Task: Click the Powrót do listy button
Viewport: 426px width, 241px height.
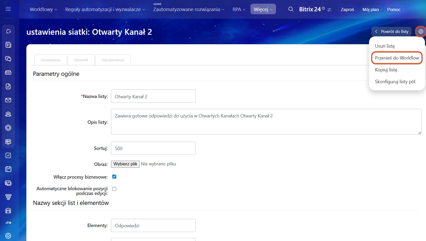Action: click(x=391, y=32)
